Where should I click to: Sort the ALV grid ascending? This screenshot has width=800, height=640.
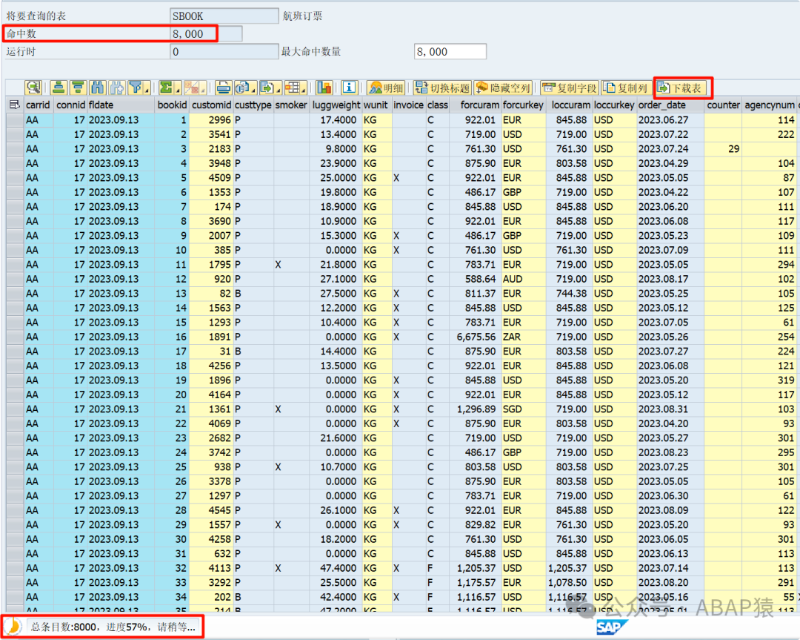pos(59,88)
